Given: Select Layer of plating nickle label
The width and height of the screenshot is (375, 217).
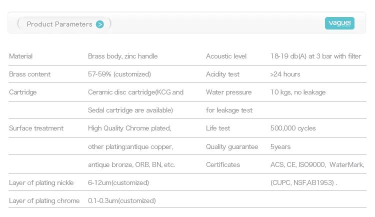Looking at the screenshot, I should coord(41,183).
